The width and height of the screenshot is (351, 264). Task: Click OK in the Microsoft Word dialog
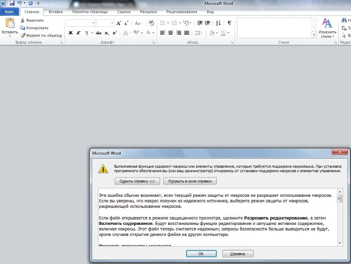tap(201, 254)
